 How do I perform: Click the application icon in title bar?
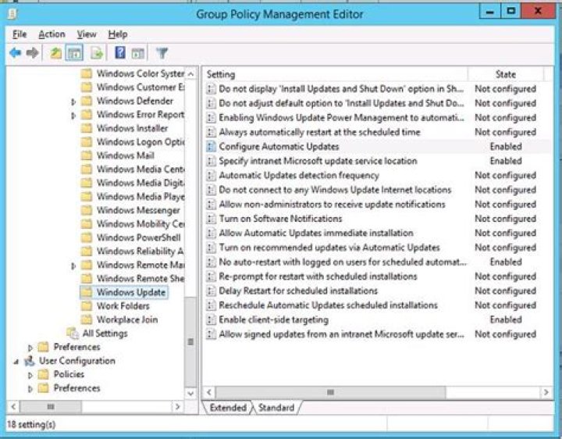coord(12,14)
